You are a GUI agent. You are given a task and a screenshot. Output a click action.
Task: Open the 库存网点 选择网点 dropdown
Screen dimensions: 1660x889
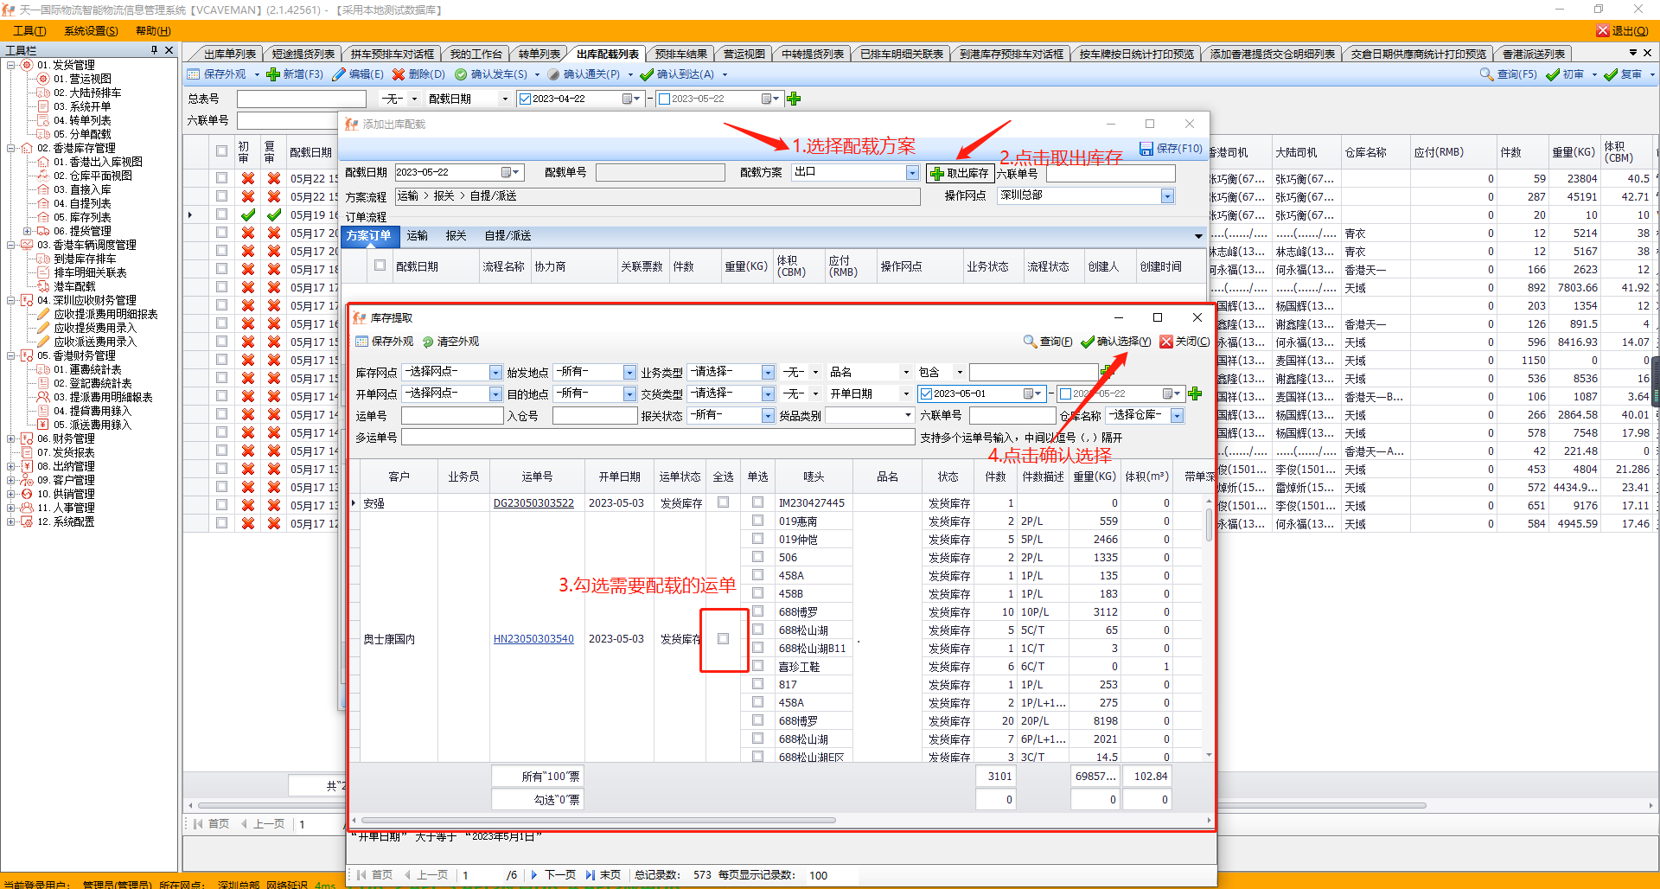495,372
